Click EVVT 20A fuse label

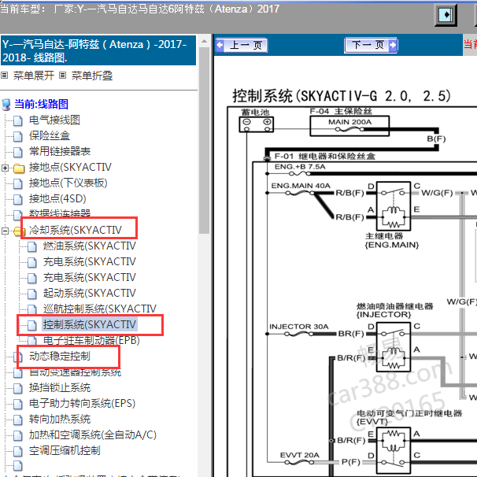click(300, 455)
